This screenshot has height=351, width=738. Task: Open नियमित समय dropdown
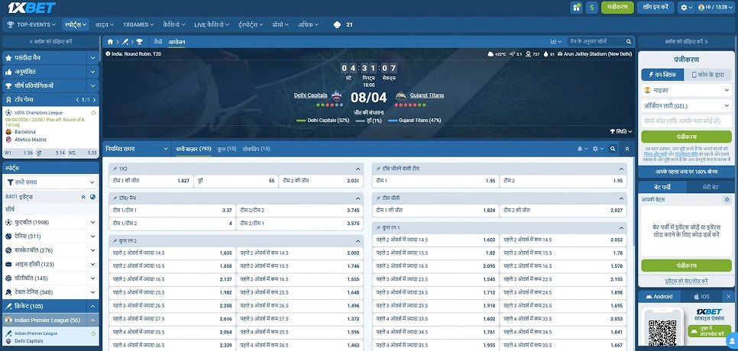[137, 149]
